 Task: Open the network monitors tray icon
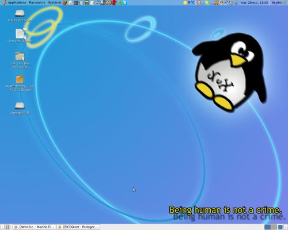(x=226, y=3)
